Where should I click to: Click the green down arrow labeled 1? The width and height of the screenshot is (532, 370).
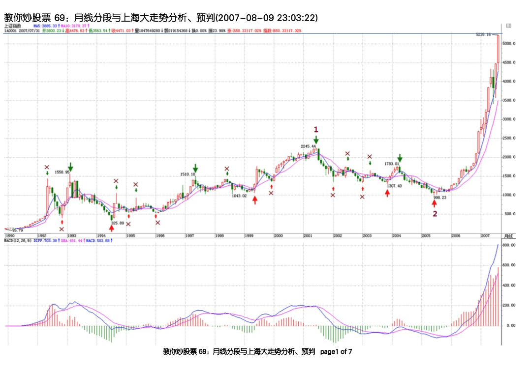[316, 140]
